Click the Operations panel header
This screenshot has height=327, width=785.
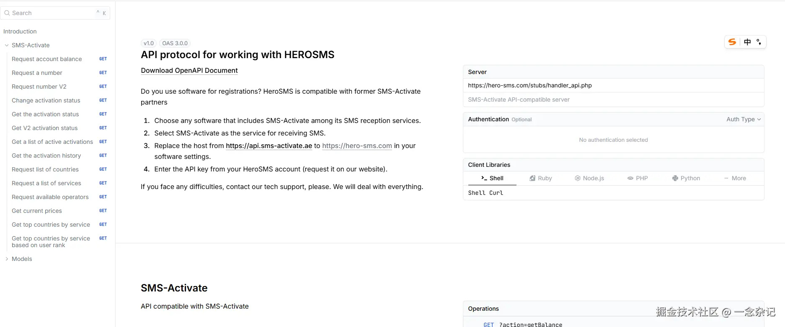pos(613,309)
